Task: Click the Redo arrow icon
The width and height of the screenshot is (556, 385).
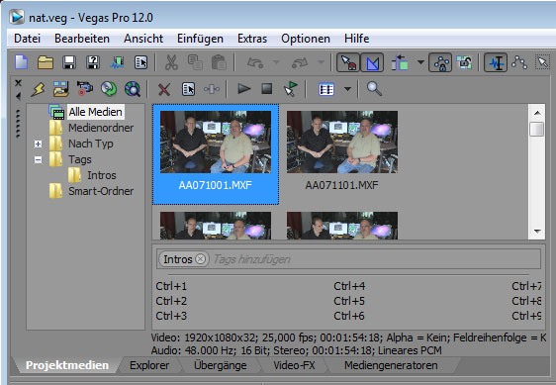Action: point(300,62)
